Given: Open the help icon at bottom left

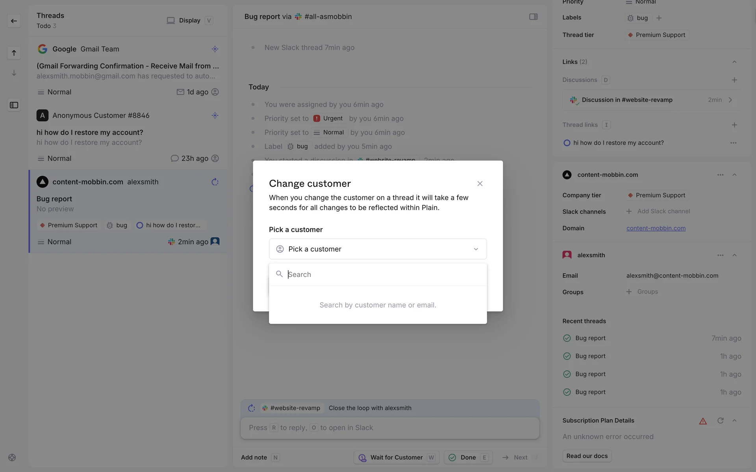Looking at the screenshot, I should tap(12, 457).
